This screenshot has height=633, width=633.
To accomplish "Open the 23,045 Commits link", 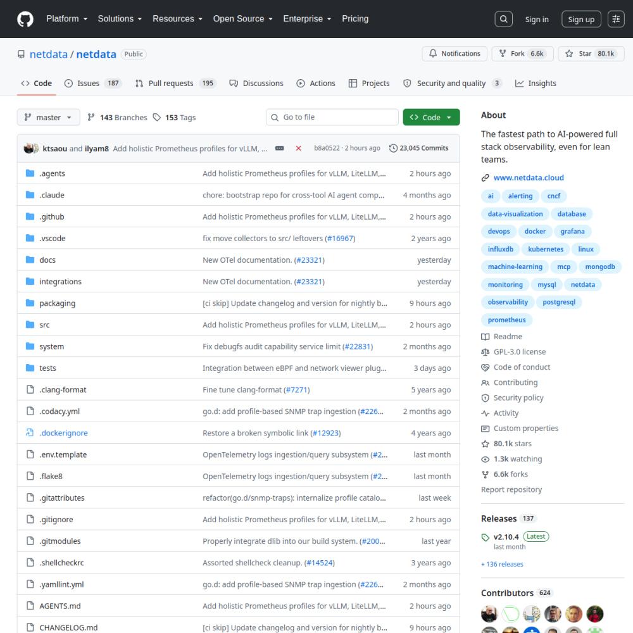I will coord(418,148).
